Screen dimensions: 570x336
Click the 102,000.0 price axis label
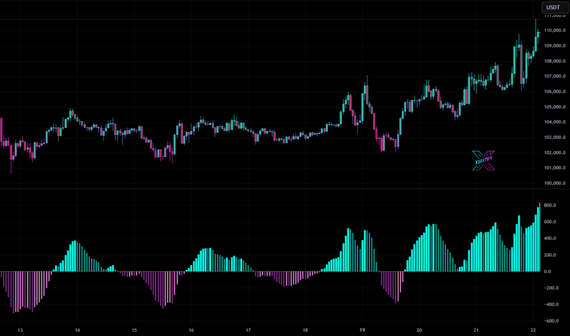click(x=555, y=153)
